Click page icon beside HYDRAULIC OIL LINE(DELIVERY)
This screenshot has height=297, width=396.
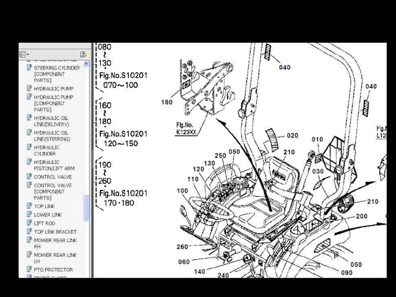click(29, 118)
